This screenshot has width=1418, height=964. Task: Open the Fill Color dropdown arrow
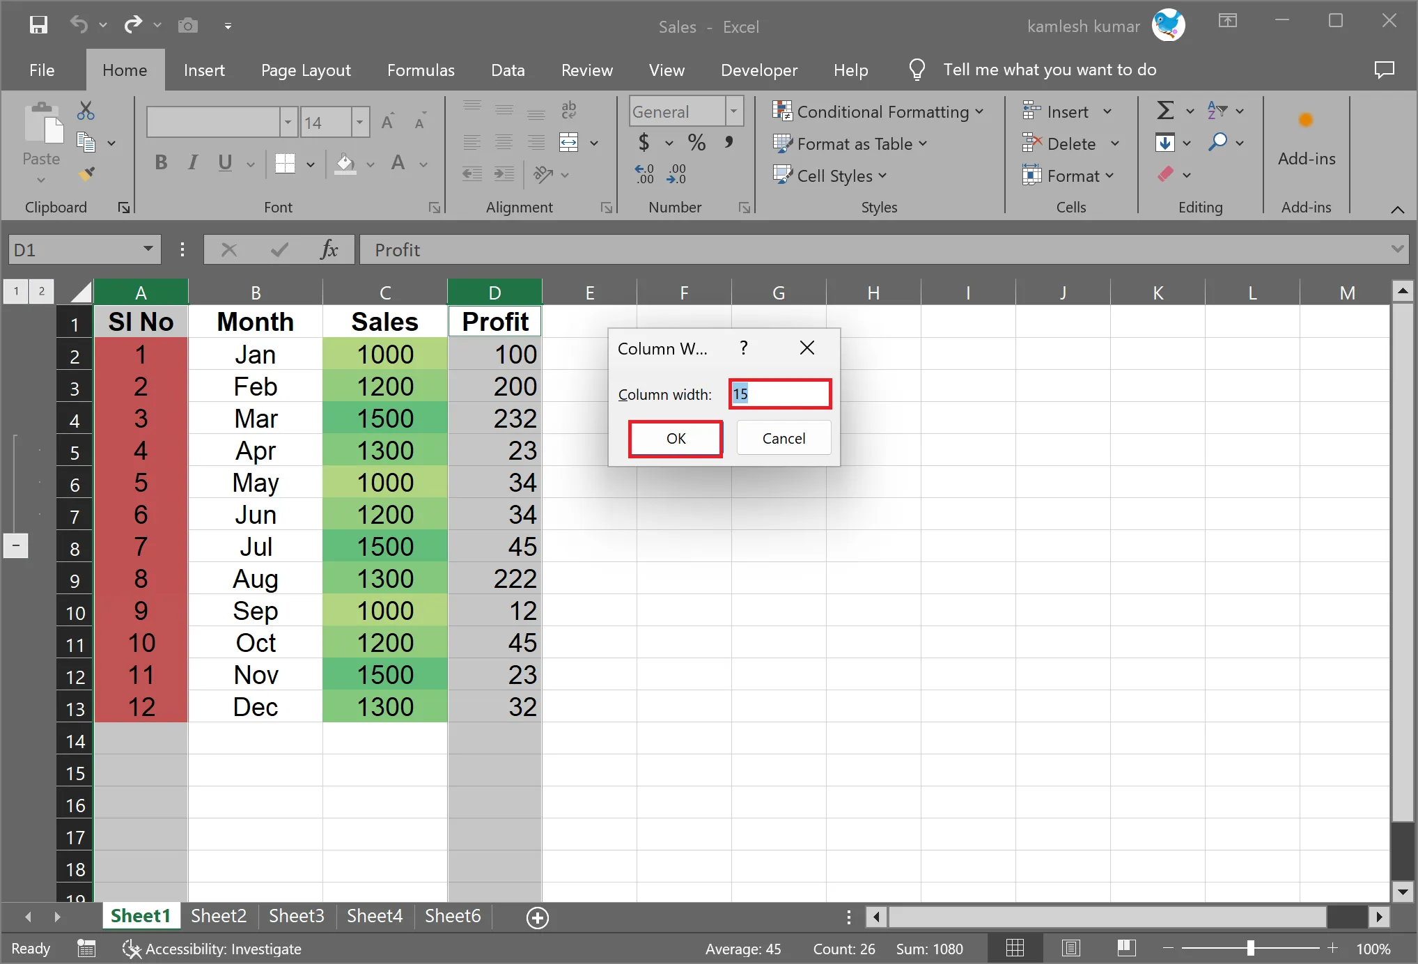coord(371,165)
